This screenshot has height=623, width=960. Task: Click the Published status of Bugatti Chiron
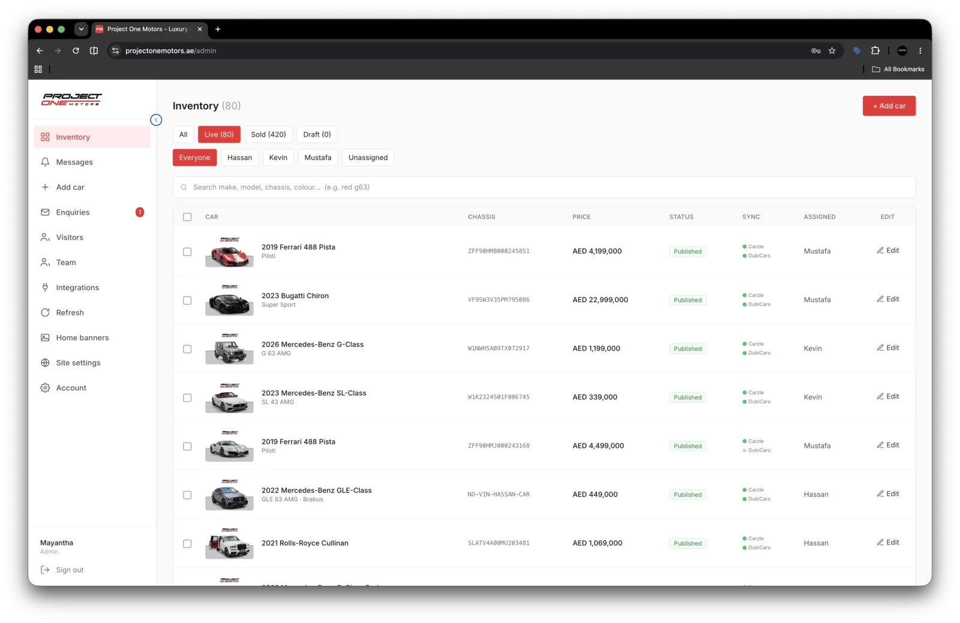(688, 300)
